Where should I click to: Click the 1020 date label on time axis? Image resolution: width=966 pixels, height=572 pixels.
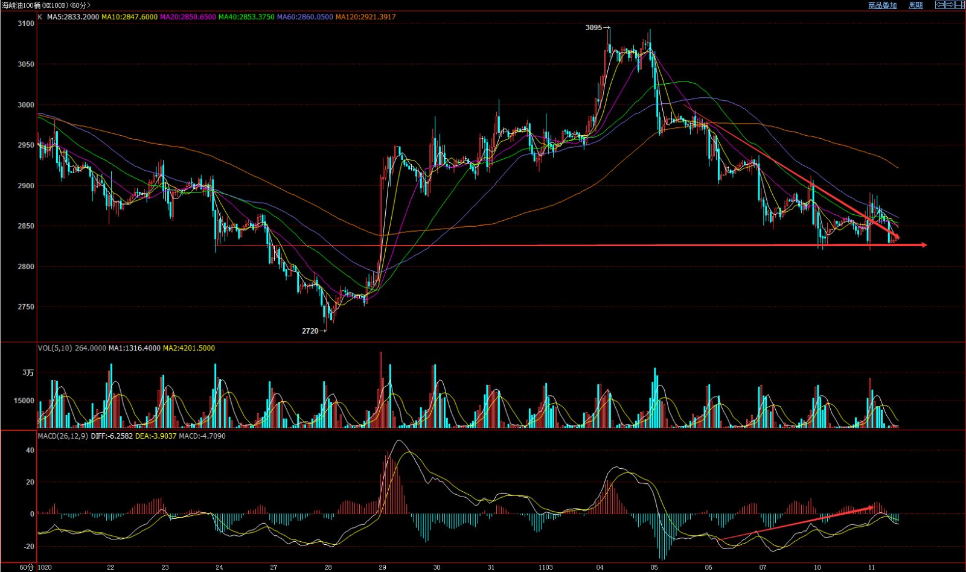coord(45,568)
